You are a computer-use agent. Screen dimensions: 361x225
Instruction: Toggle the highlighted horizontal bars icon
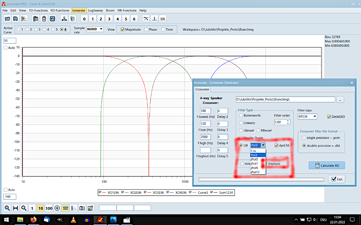[x=66, y=208]
